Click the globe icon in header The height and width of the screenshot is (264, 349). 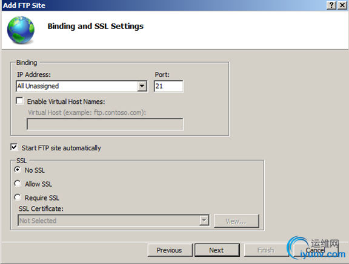click(x=21, y=30)
